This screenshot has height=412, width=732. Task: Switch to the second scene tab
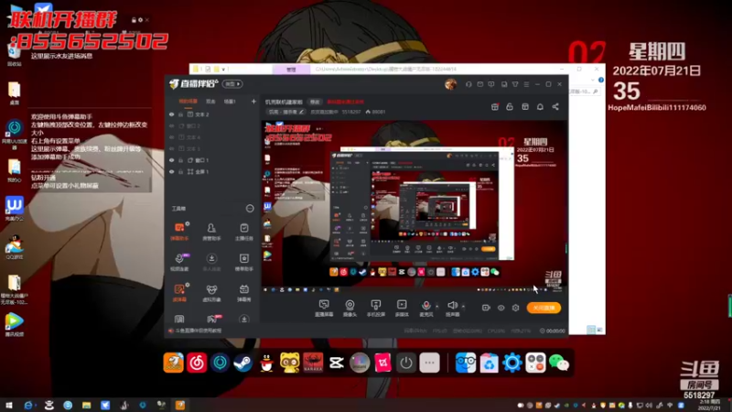point(211,102)
